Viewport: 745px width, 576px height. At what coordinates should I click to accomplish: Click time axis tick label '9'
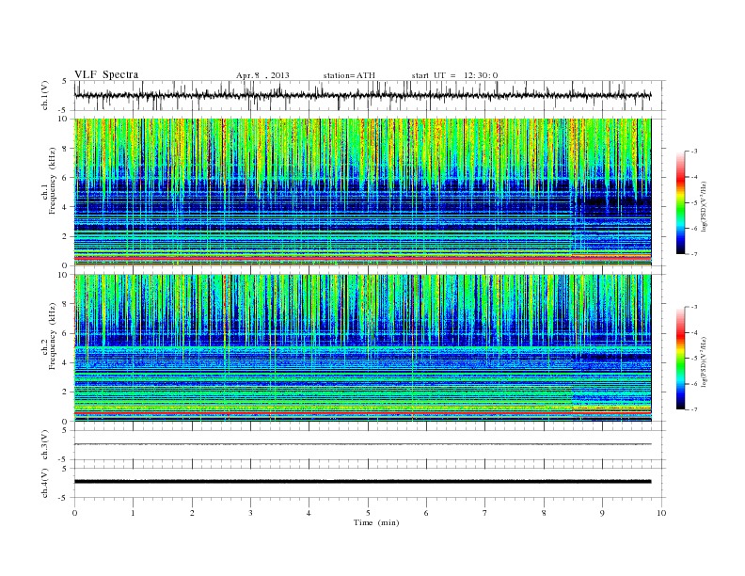point(602,513)
